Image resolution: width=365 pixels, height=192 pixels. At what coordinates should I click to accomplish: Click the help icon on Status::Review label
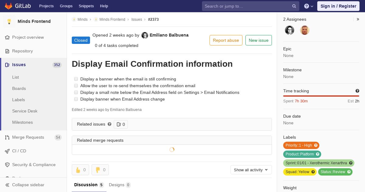click(x=349, y=172)
